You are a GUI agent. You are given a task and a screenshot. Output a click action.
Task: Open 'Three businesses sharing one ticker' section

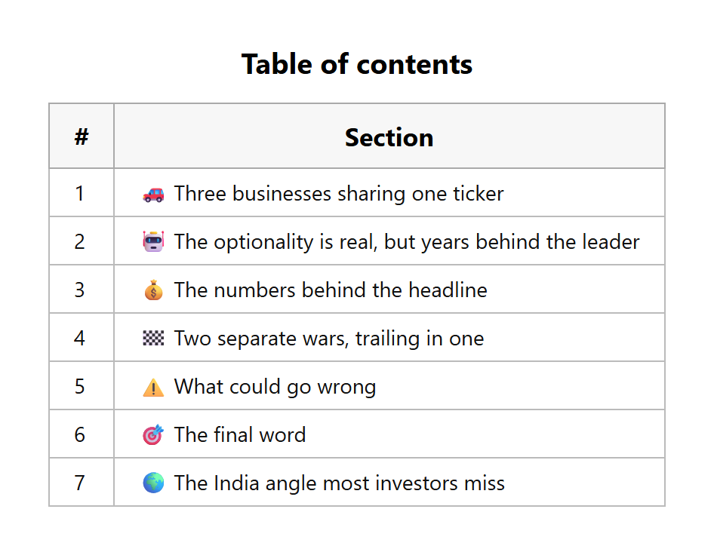[339, 194]
